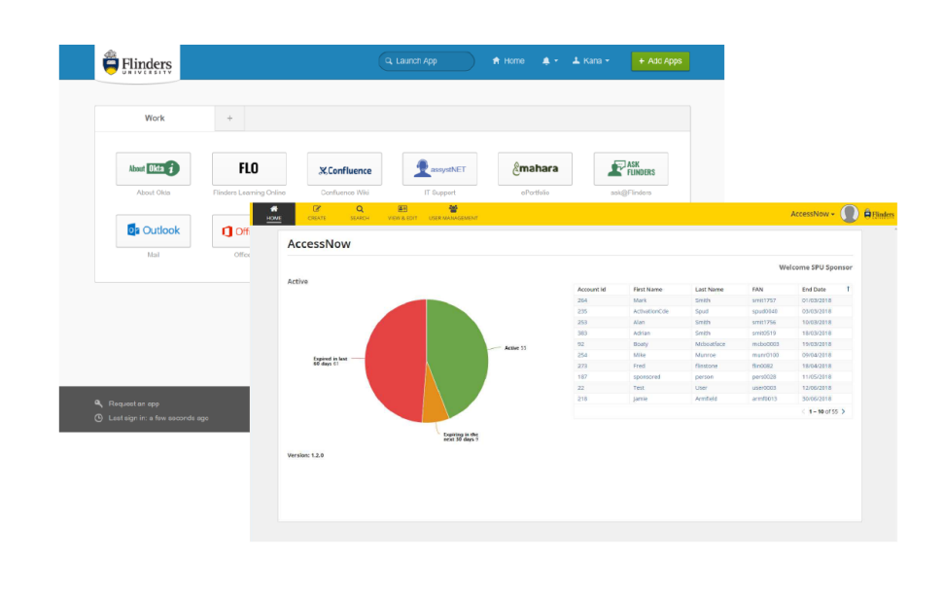Sort by First Name column header
Viewport: 943px width, 597px height.
coord(647,289)
